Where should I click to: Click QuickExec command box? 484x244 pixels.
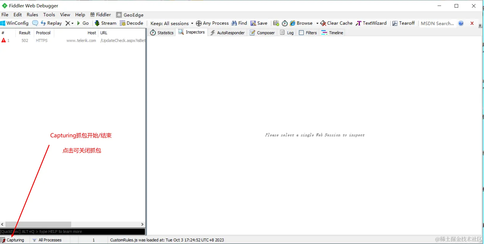(73, 232)
